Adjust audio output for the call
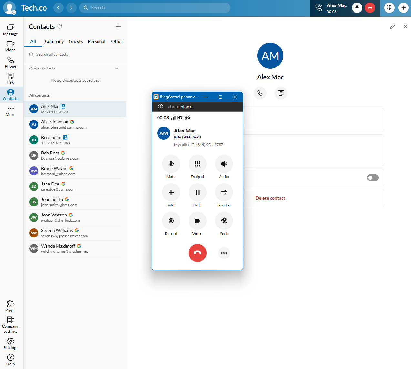Viewport: 411px width, 369px height. 224,164
